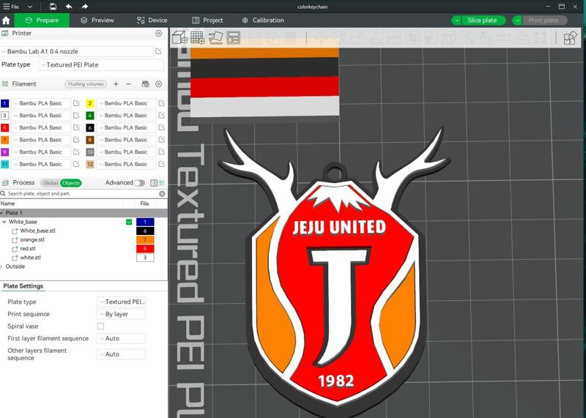
Task: Edit filament 2 preset
Action: [161, 103]
